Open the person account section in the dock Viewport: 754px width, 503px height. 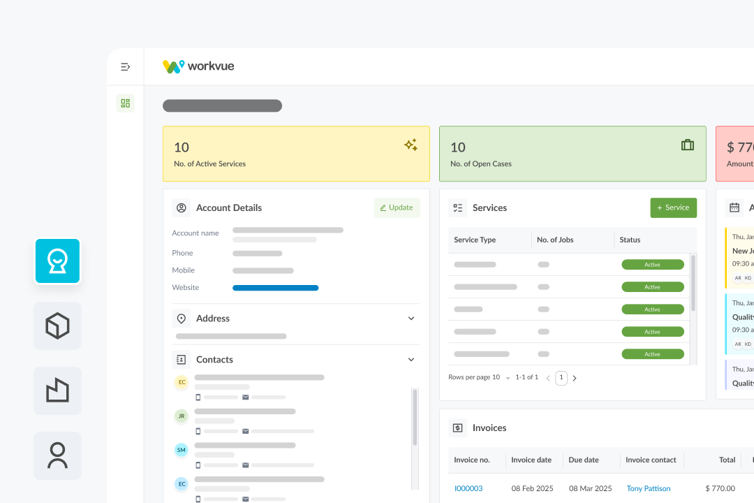click(x=57, y=455)
